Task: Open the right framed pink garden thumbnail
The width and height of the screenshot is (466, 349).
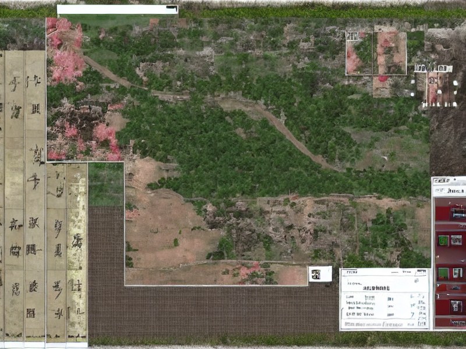Action: click(x=390, y=53)
